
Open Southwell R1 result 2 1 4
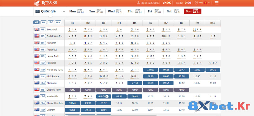tap(72, 30)
